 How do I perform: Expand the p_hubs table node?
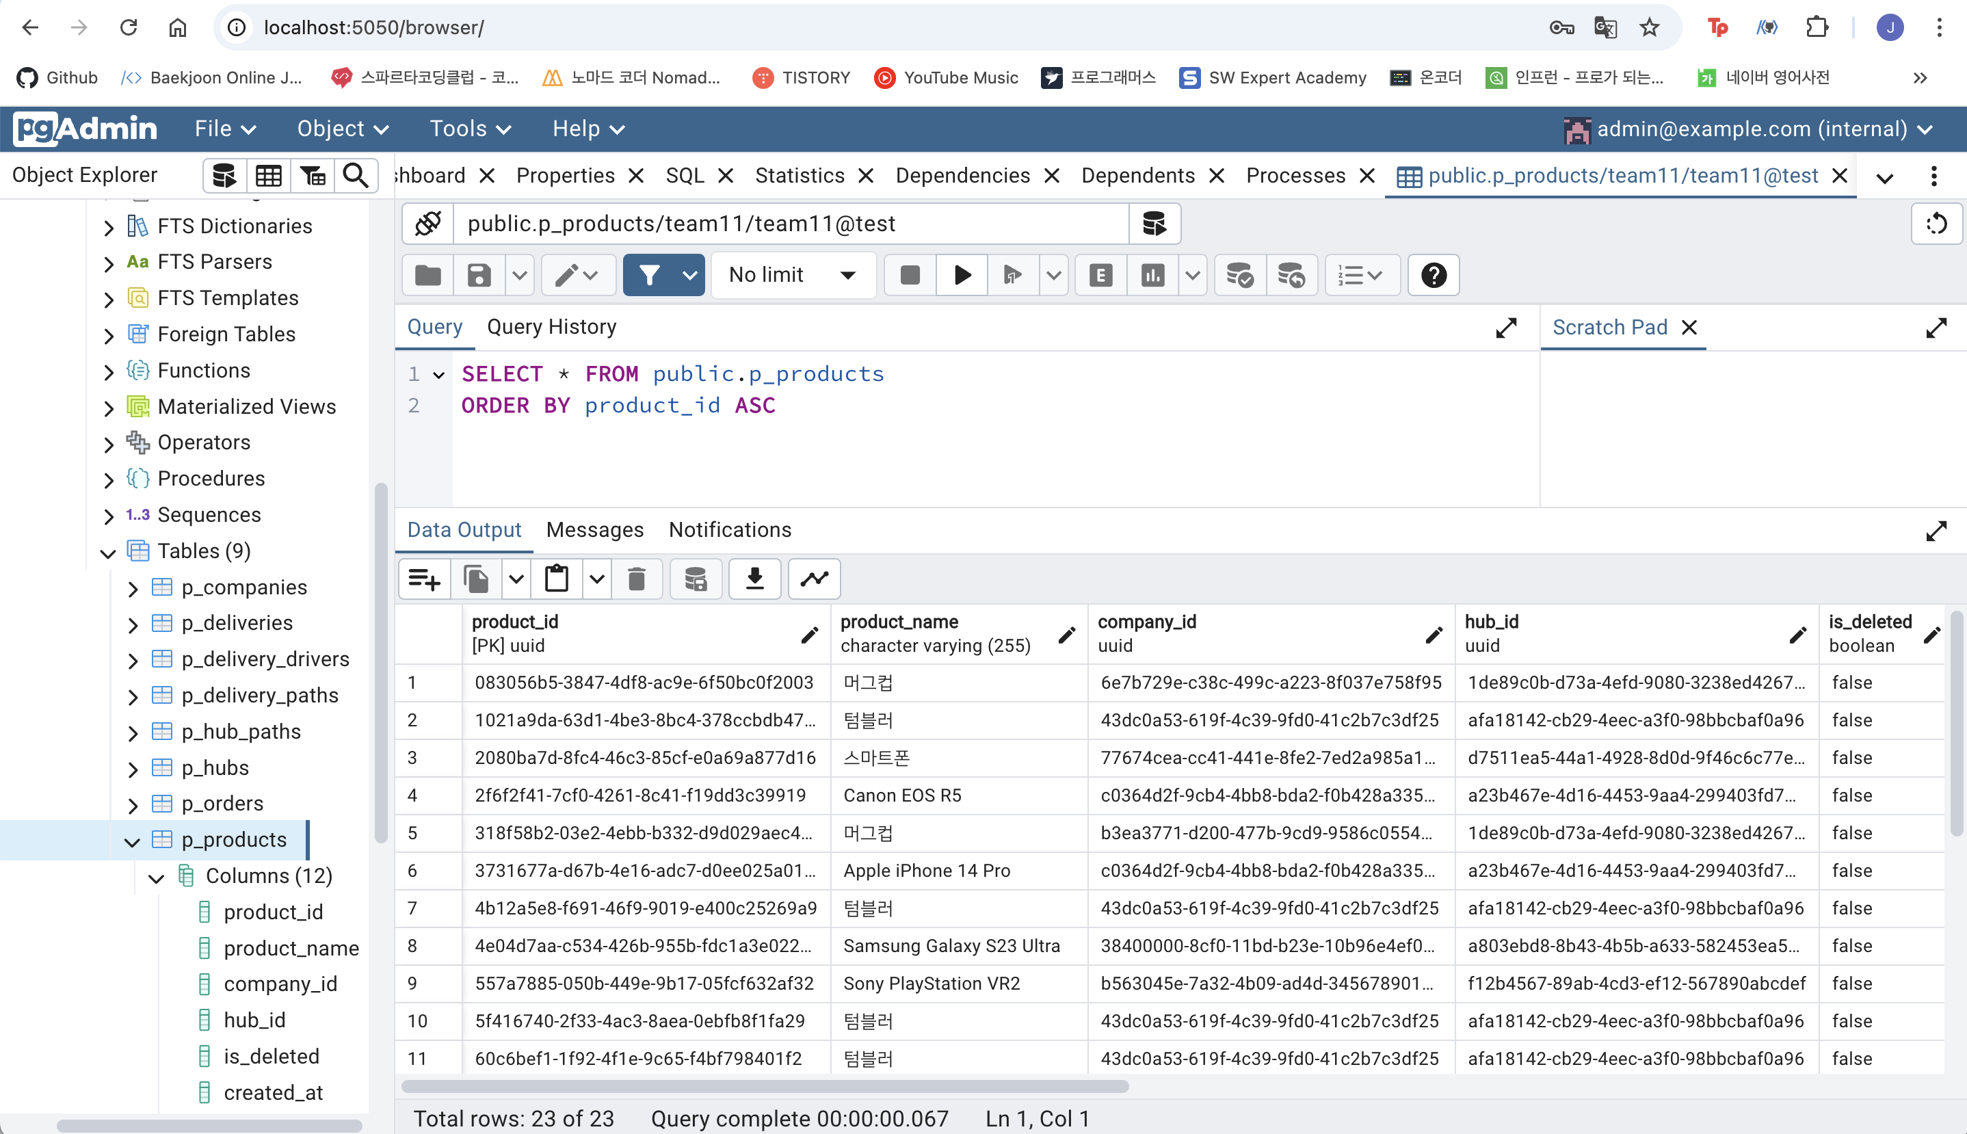point(133,769)
